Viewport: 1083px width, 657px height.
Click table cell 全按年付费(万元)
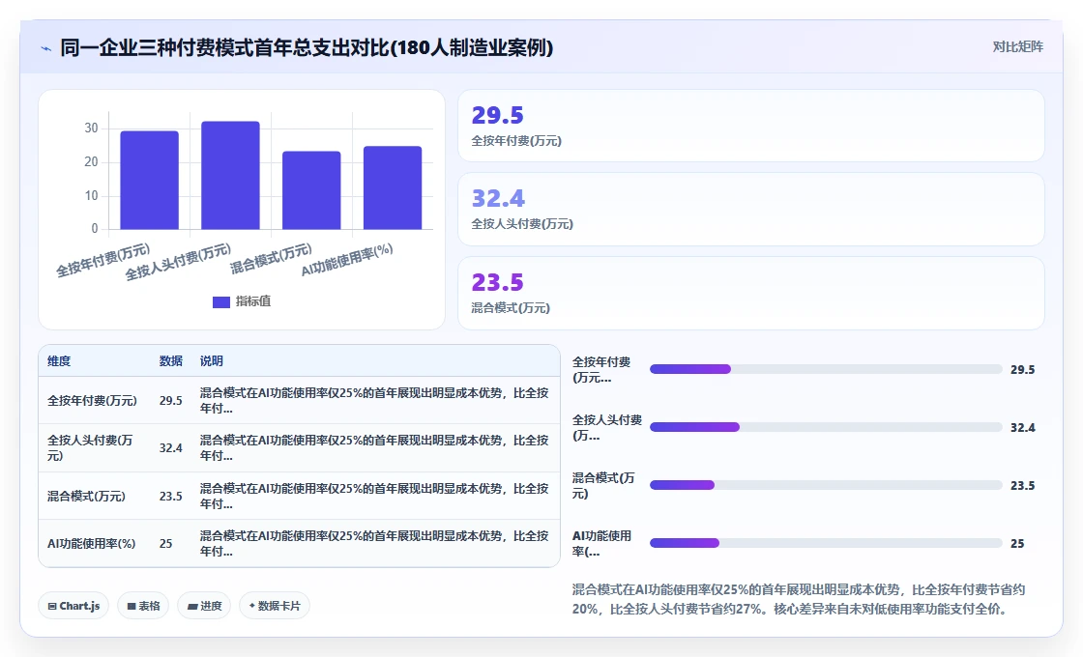point(92,400)
